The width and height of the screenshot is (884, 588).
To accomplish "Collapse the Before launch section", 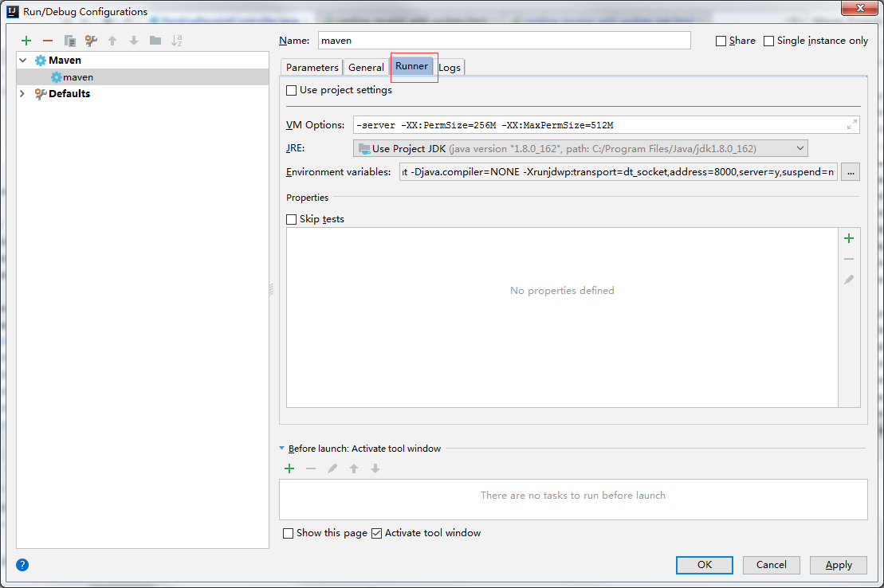I will coord(282,449).
